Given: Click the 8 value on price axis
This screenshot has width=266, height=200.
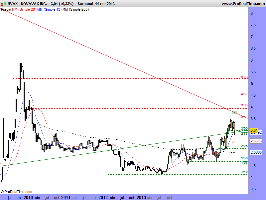Looking at the screenshot, I should [252, 13].
